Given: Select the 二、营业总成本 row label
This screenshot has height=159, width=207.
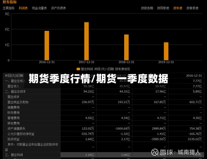Looking at the screenshot, I should [15, 92].
